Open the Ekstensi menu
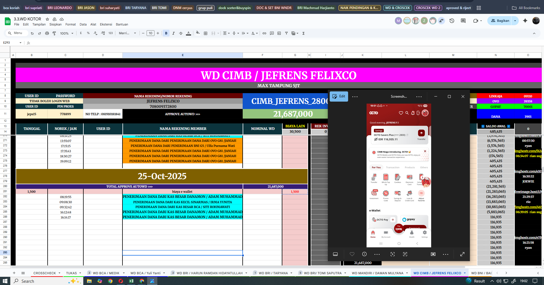Screen dimensions: 544x285 click(x=106, y=24)
